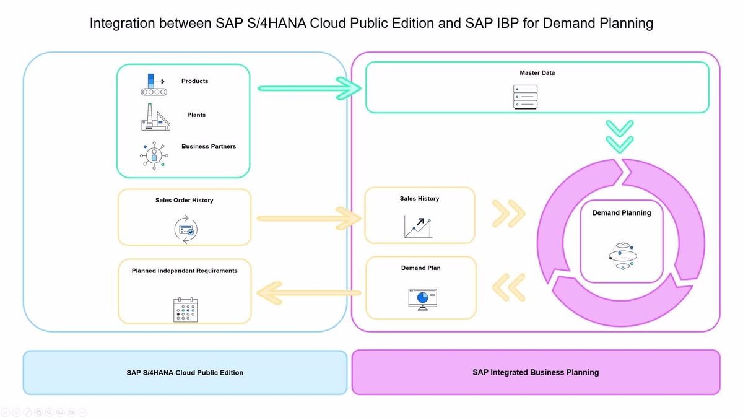Click the slide title about SAP IBP integration
743x418 pixels.
tap(371, 24)
